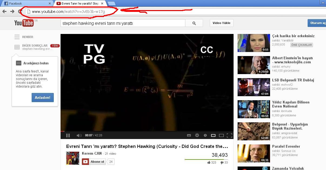Image resolution: width=326 pixels, height=170 pixels.
Task: Open Paralel Evrenler video thumbnail
Action: (x=254, y=153)
